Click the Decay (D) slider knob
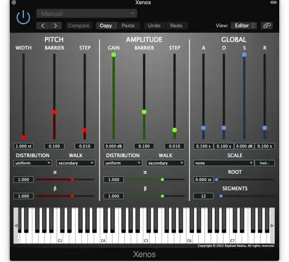Screen dimensions: 289x262 (224, 128)
